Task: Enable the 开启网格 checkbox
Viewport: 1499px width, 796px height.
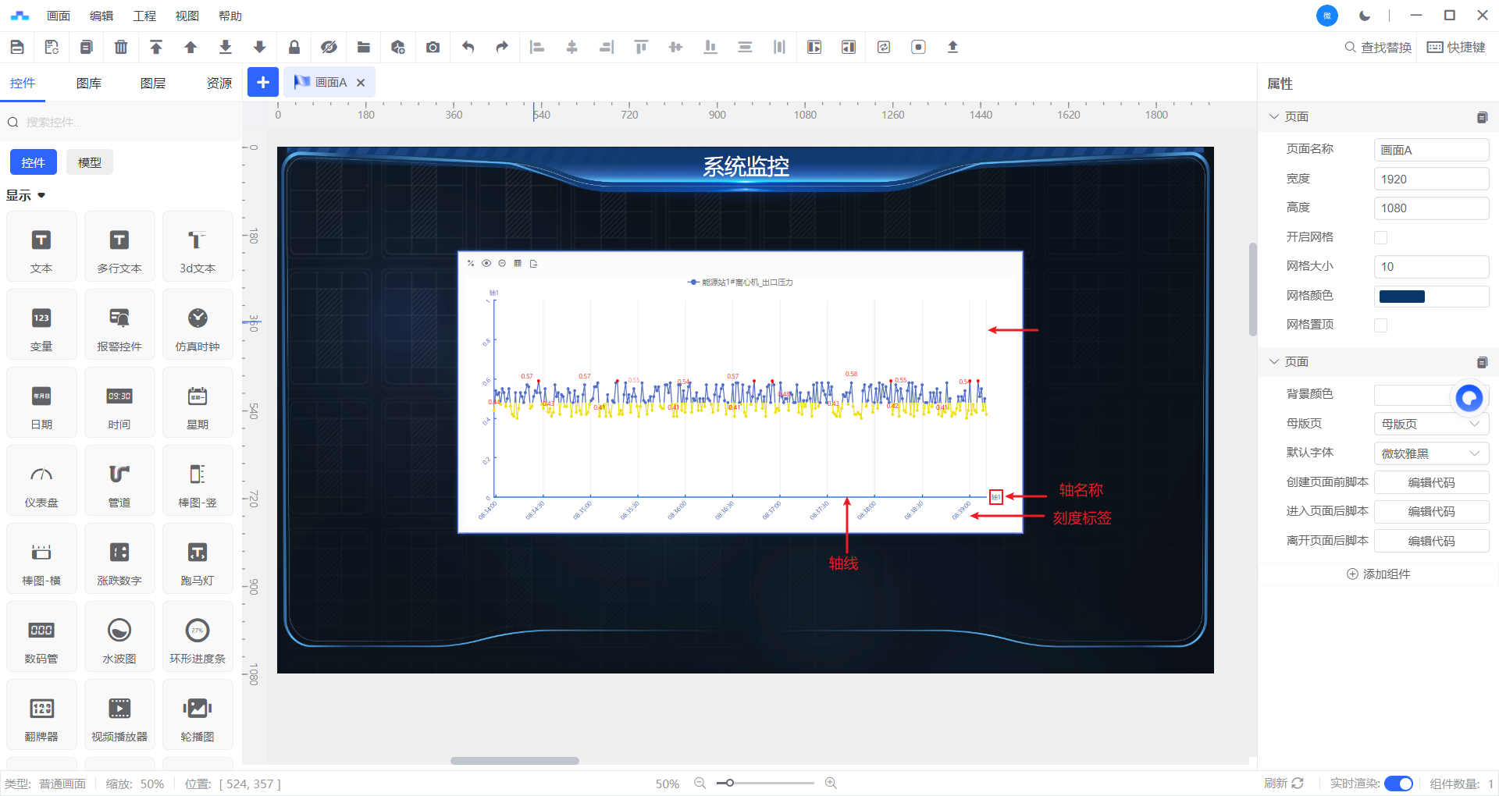Action: click(1380, 237)
